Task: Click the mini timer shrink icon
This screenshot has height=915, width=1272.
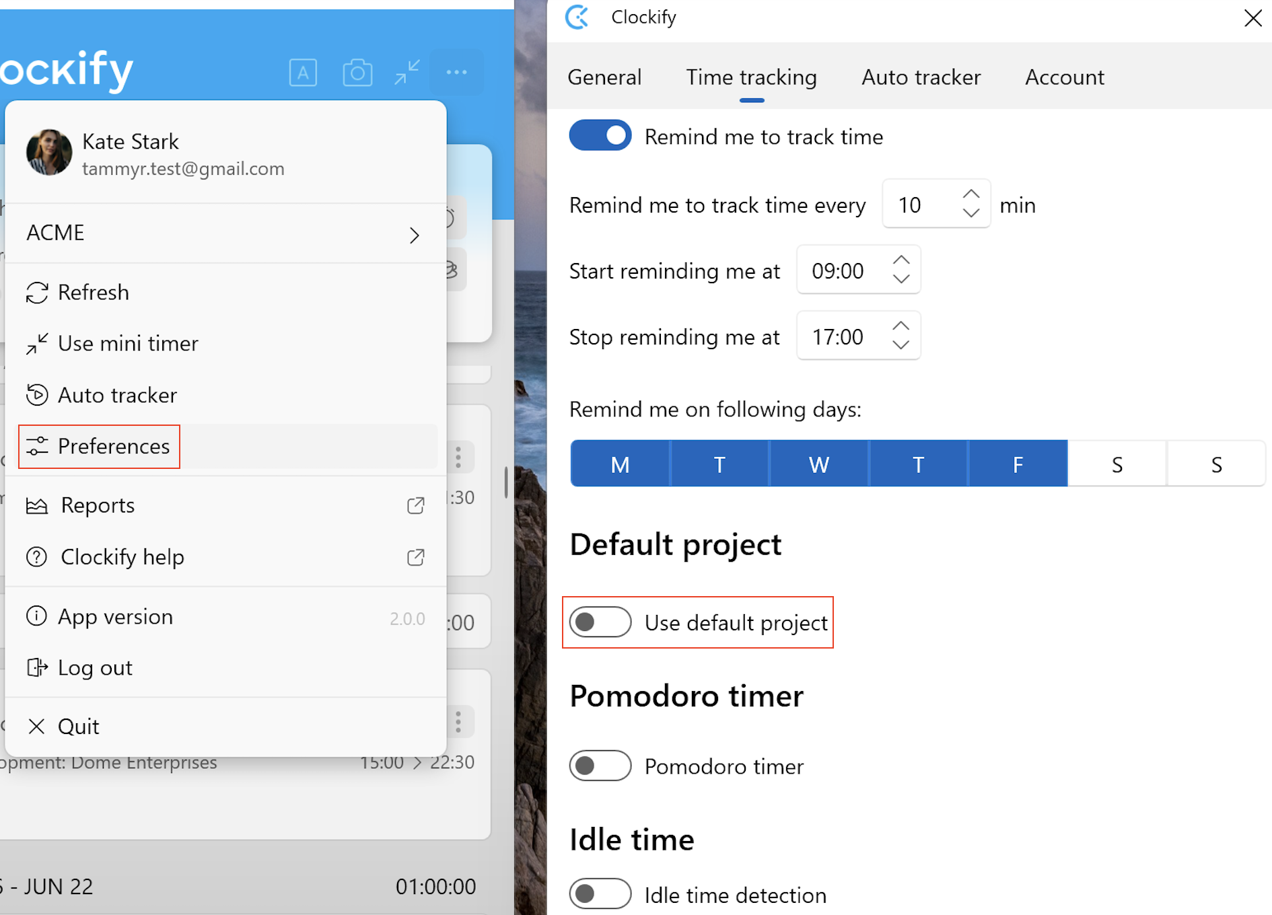Action: click(407, 72)
